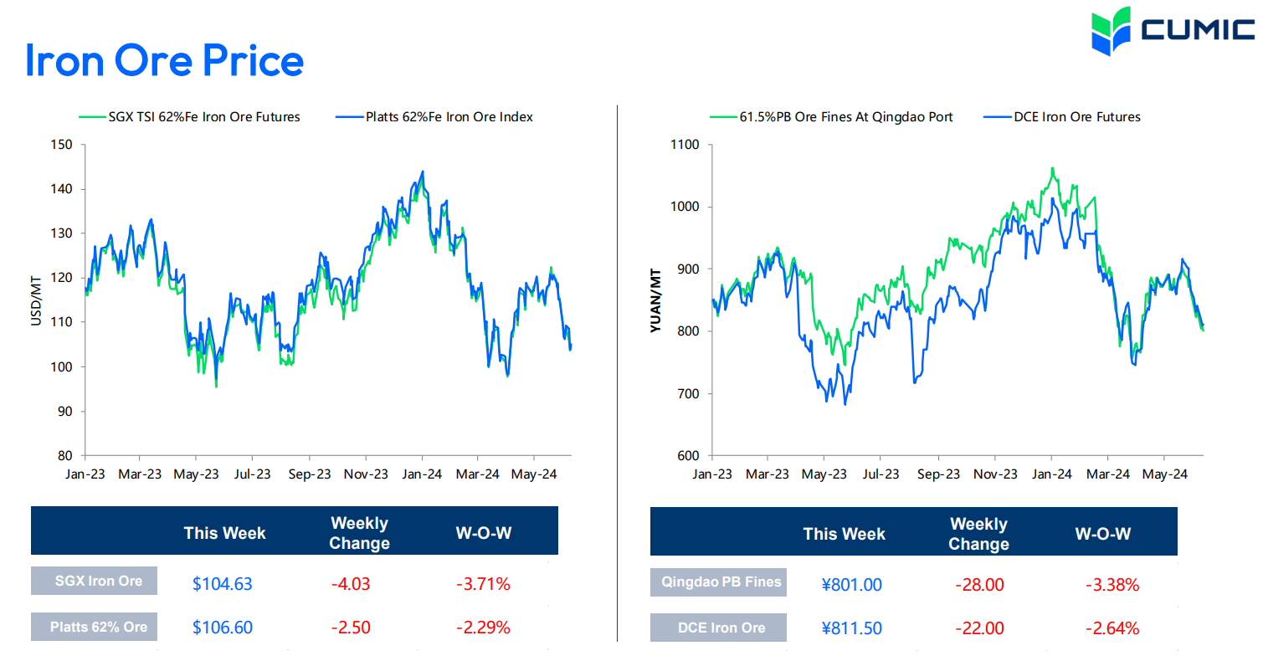
Task: Click the right table's W-O-W header
Action: point(1102,534)
